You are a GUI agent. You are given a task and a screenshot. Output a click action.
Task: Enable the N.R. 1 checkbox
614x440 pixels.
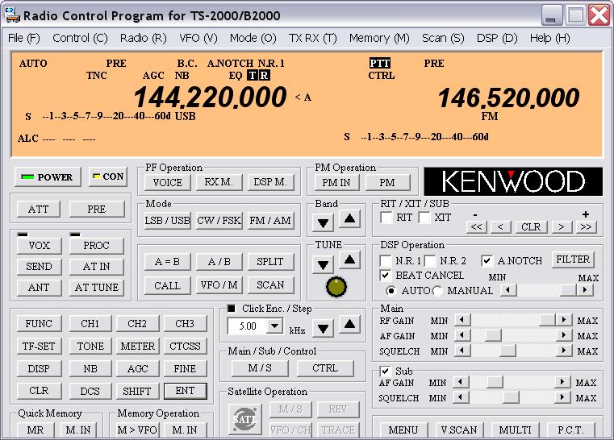(x=386, y=261)
